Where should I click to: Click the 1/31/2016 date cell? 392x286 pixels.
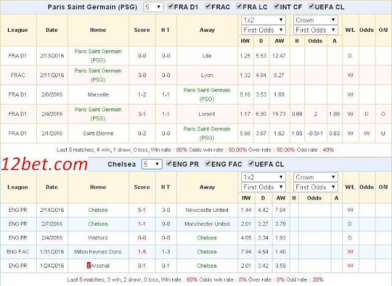coord(52,252)
